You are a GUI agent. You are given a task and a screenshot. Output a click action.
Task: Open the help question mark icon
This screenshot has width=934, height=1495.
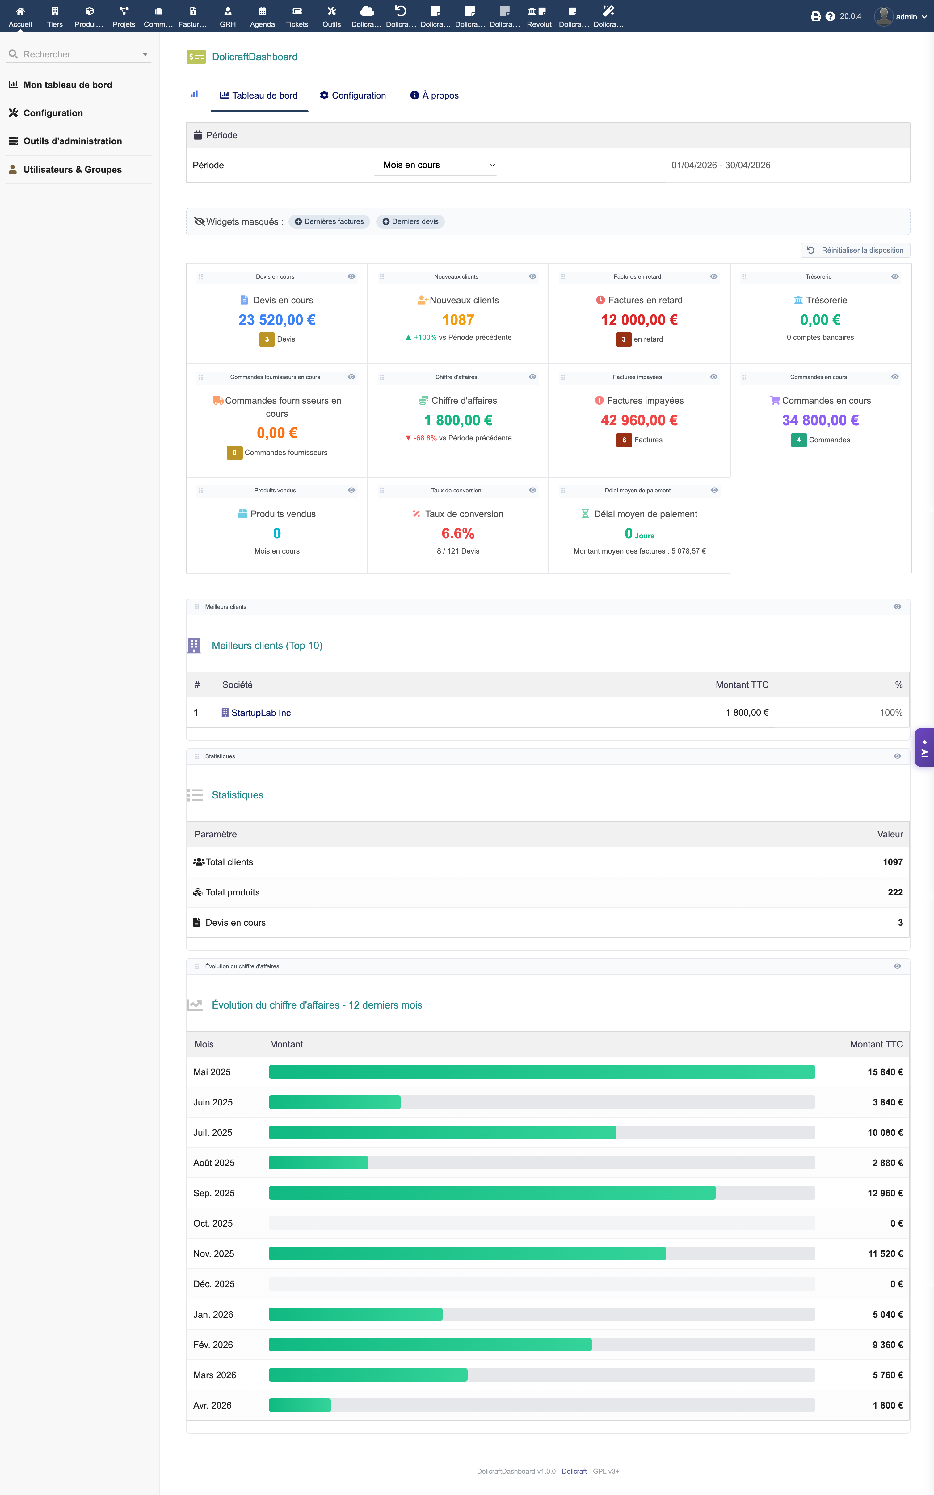point(830,17)
